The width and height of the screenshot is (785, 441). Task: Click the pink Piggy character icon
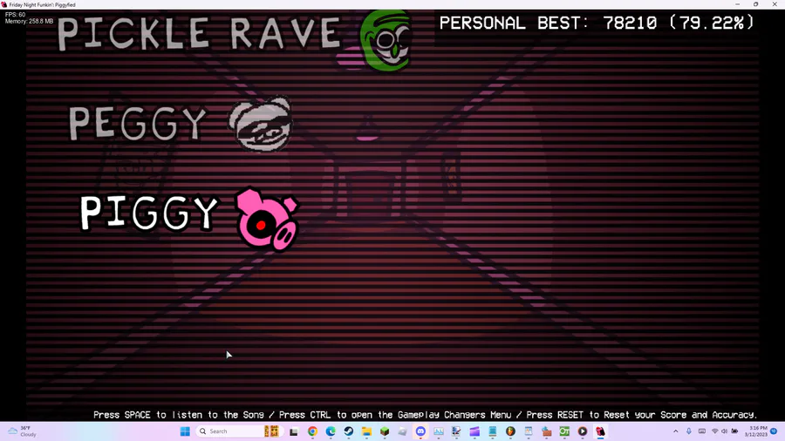coord(268,220)
